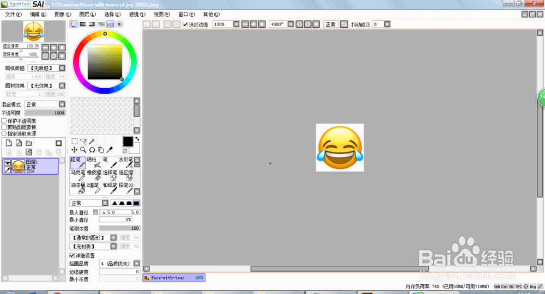545x294 pixels.
Task: Choose the 选区擦 selection eraser
Action: point(126,175)
